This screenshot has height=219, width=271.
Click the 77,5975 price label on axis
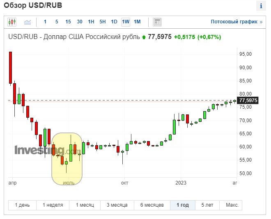tap(248, 100)
